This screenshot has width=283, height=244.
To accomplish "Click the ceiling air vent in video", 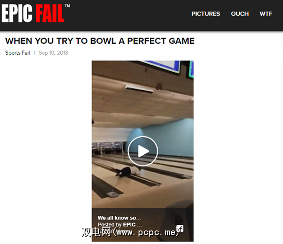I will (x=139, y=89).
